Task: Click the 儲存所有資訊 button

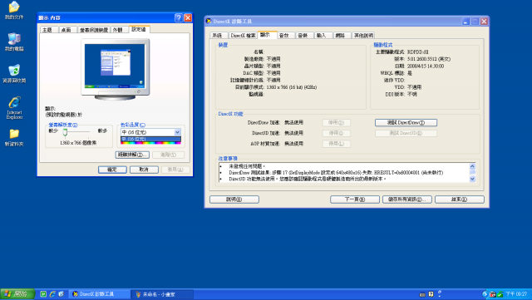Action: click(x=407, y=199)
